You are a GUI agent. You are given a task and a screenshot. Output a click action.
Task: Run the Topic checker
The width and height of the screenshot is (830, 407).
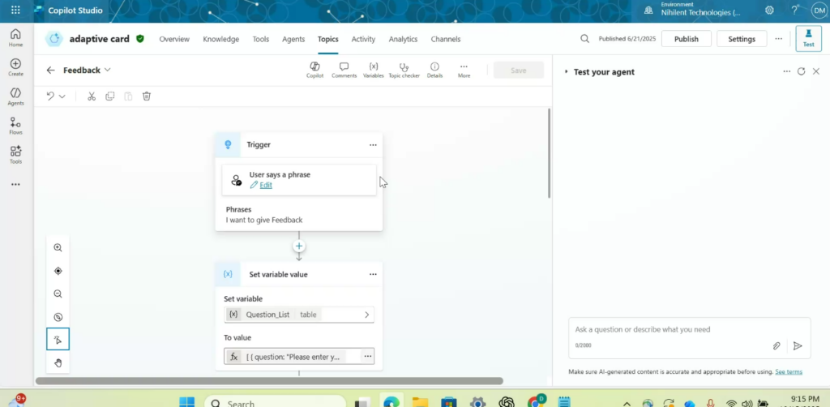(404, 70)
